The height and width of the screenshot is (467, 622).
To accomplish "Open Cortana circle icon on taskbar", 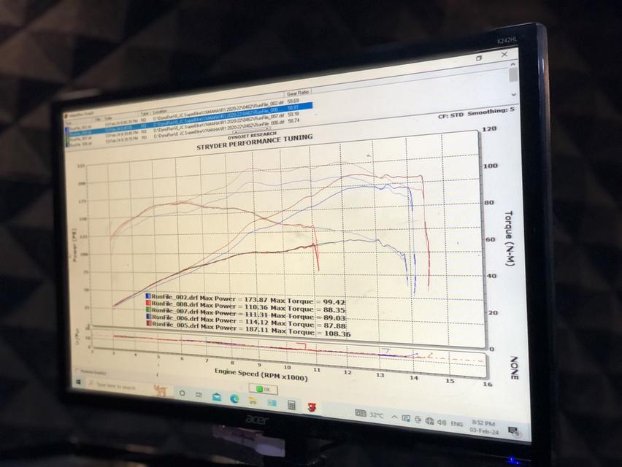I will (x=182, y=393).
